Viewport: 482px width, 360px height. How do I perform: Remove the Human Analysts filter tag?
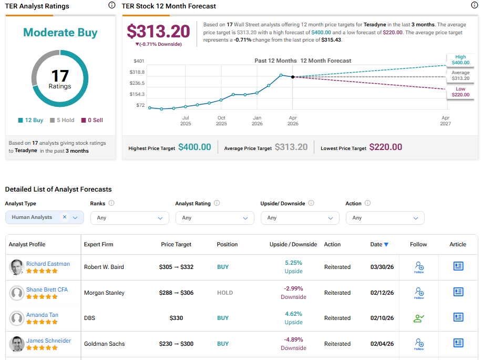click(64, 217)
